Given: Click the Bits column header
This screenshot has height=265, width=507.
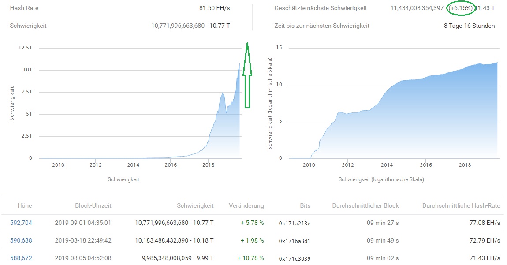Looking at the screenshot, I should click(304, 205).
